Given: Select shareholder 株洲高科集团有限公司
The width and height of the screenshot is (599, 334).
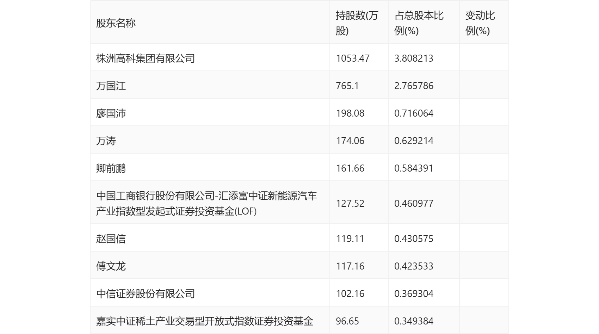Looking at the screenshot, I should 146,58.
